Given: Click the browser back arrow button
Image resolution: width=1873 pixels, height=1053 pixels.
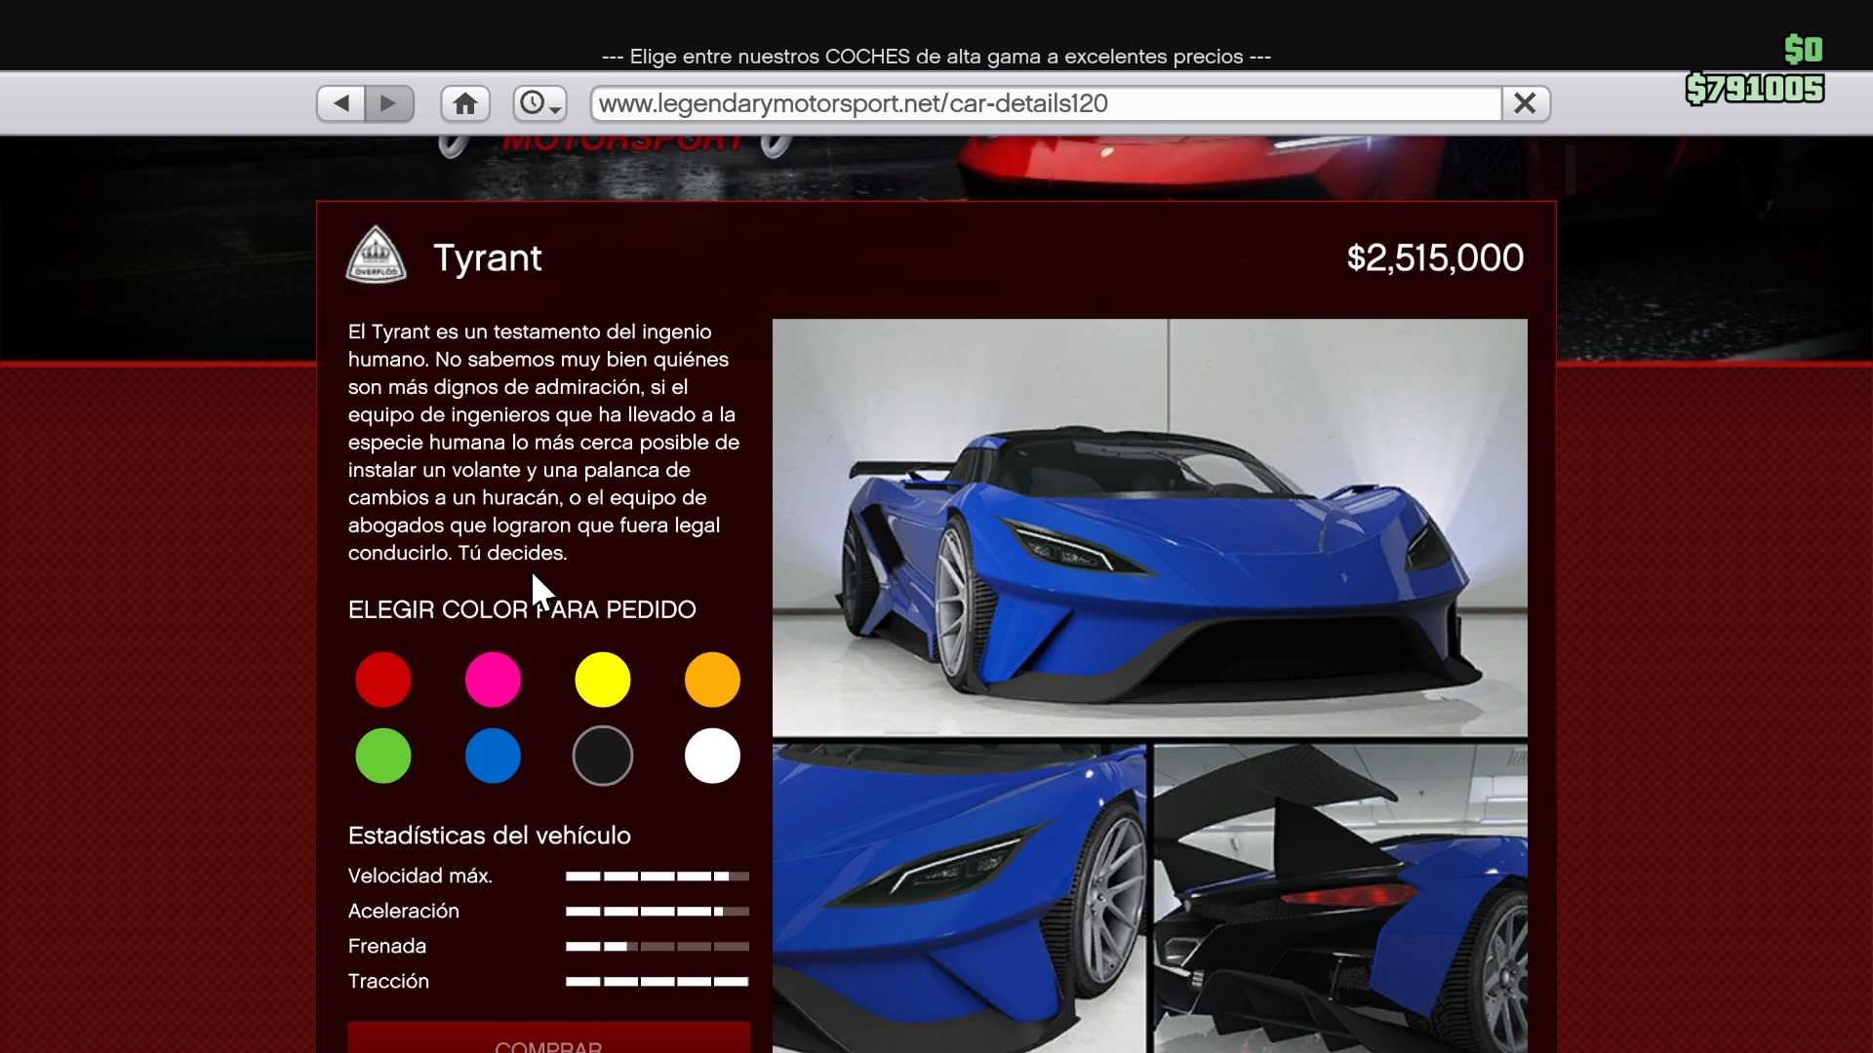Looking at the screenshot, I should point(340,103).
